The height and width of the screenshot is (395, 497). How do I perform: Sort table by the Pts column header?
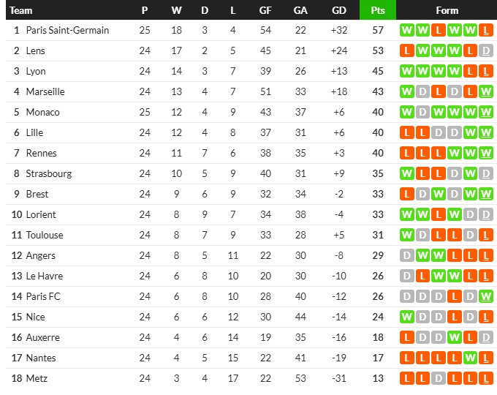[x=377, y=10]
